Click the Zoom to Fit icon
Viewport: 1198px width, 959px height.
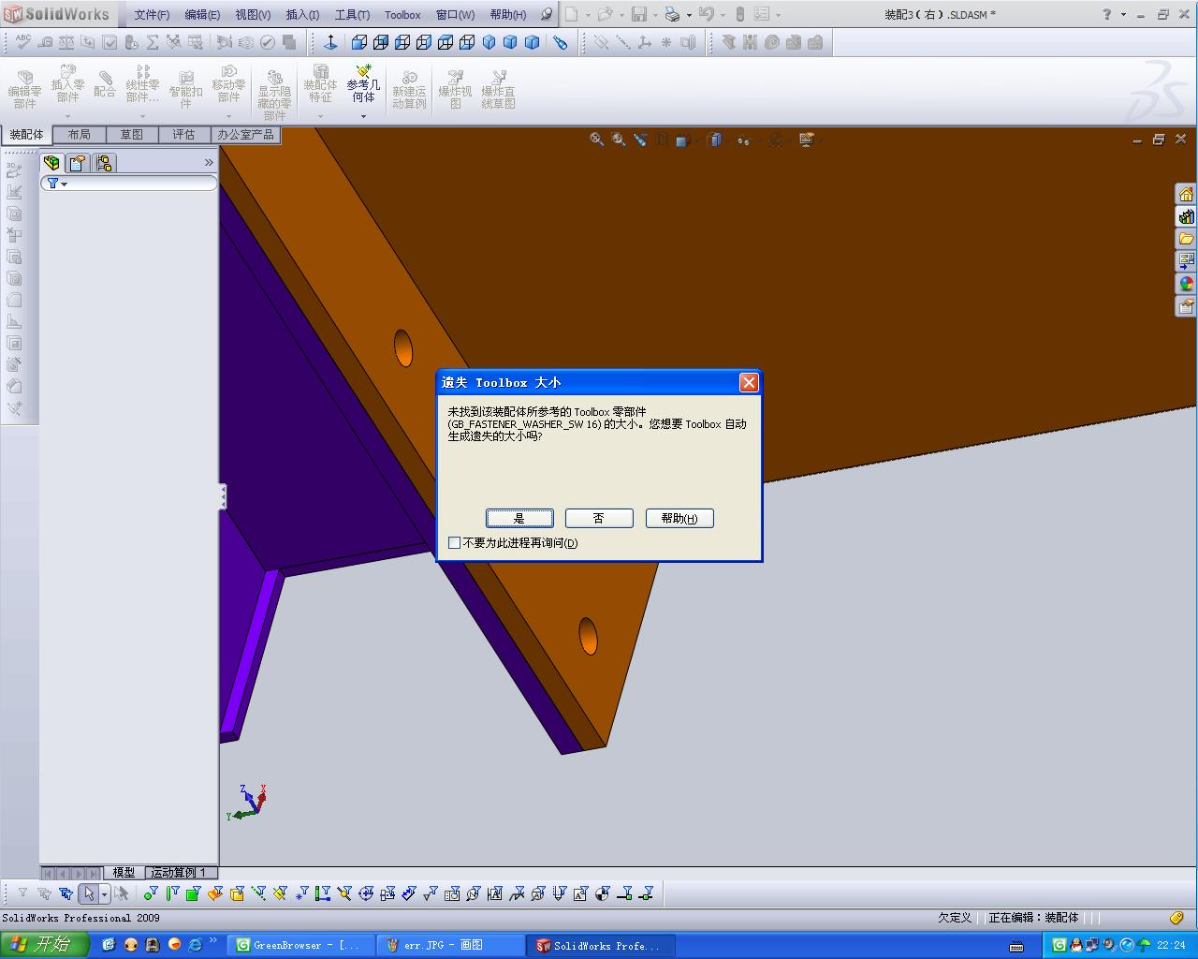596,140
